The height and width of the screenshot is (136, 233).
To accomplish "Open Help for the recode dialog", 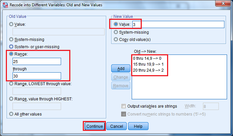I will (x=138, y=126).
